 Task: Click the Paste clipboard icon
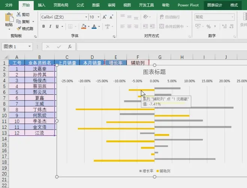tap(9, 17)
